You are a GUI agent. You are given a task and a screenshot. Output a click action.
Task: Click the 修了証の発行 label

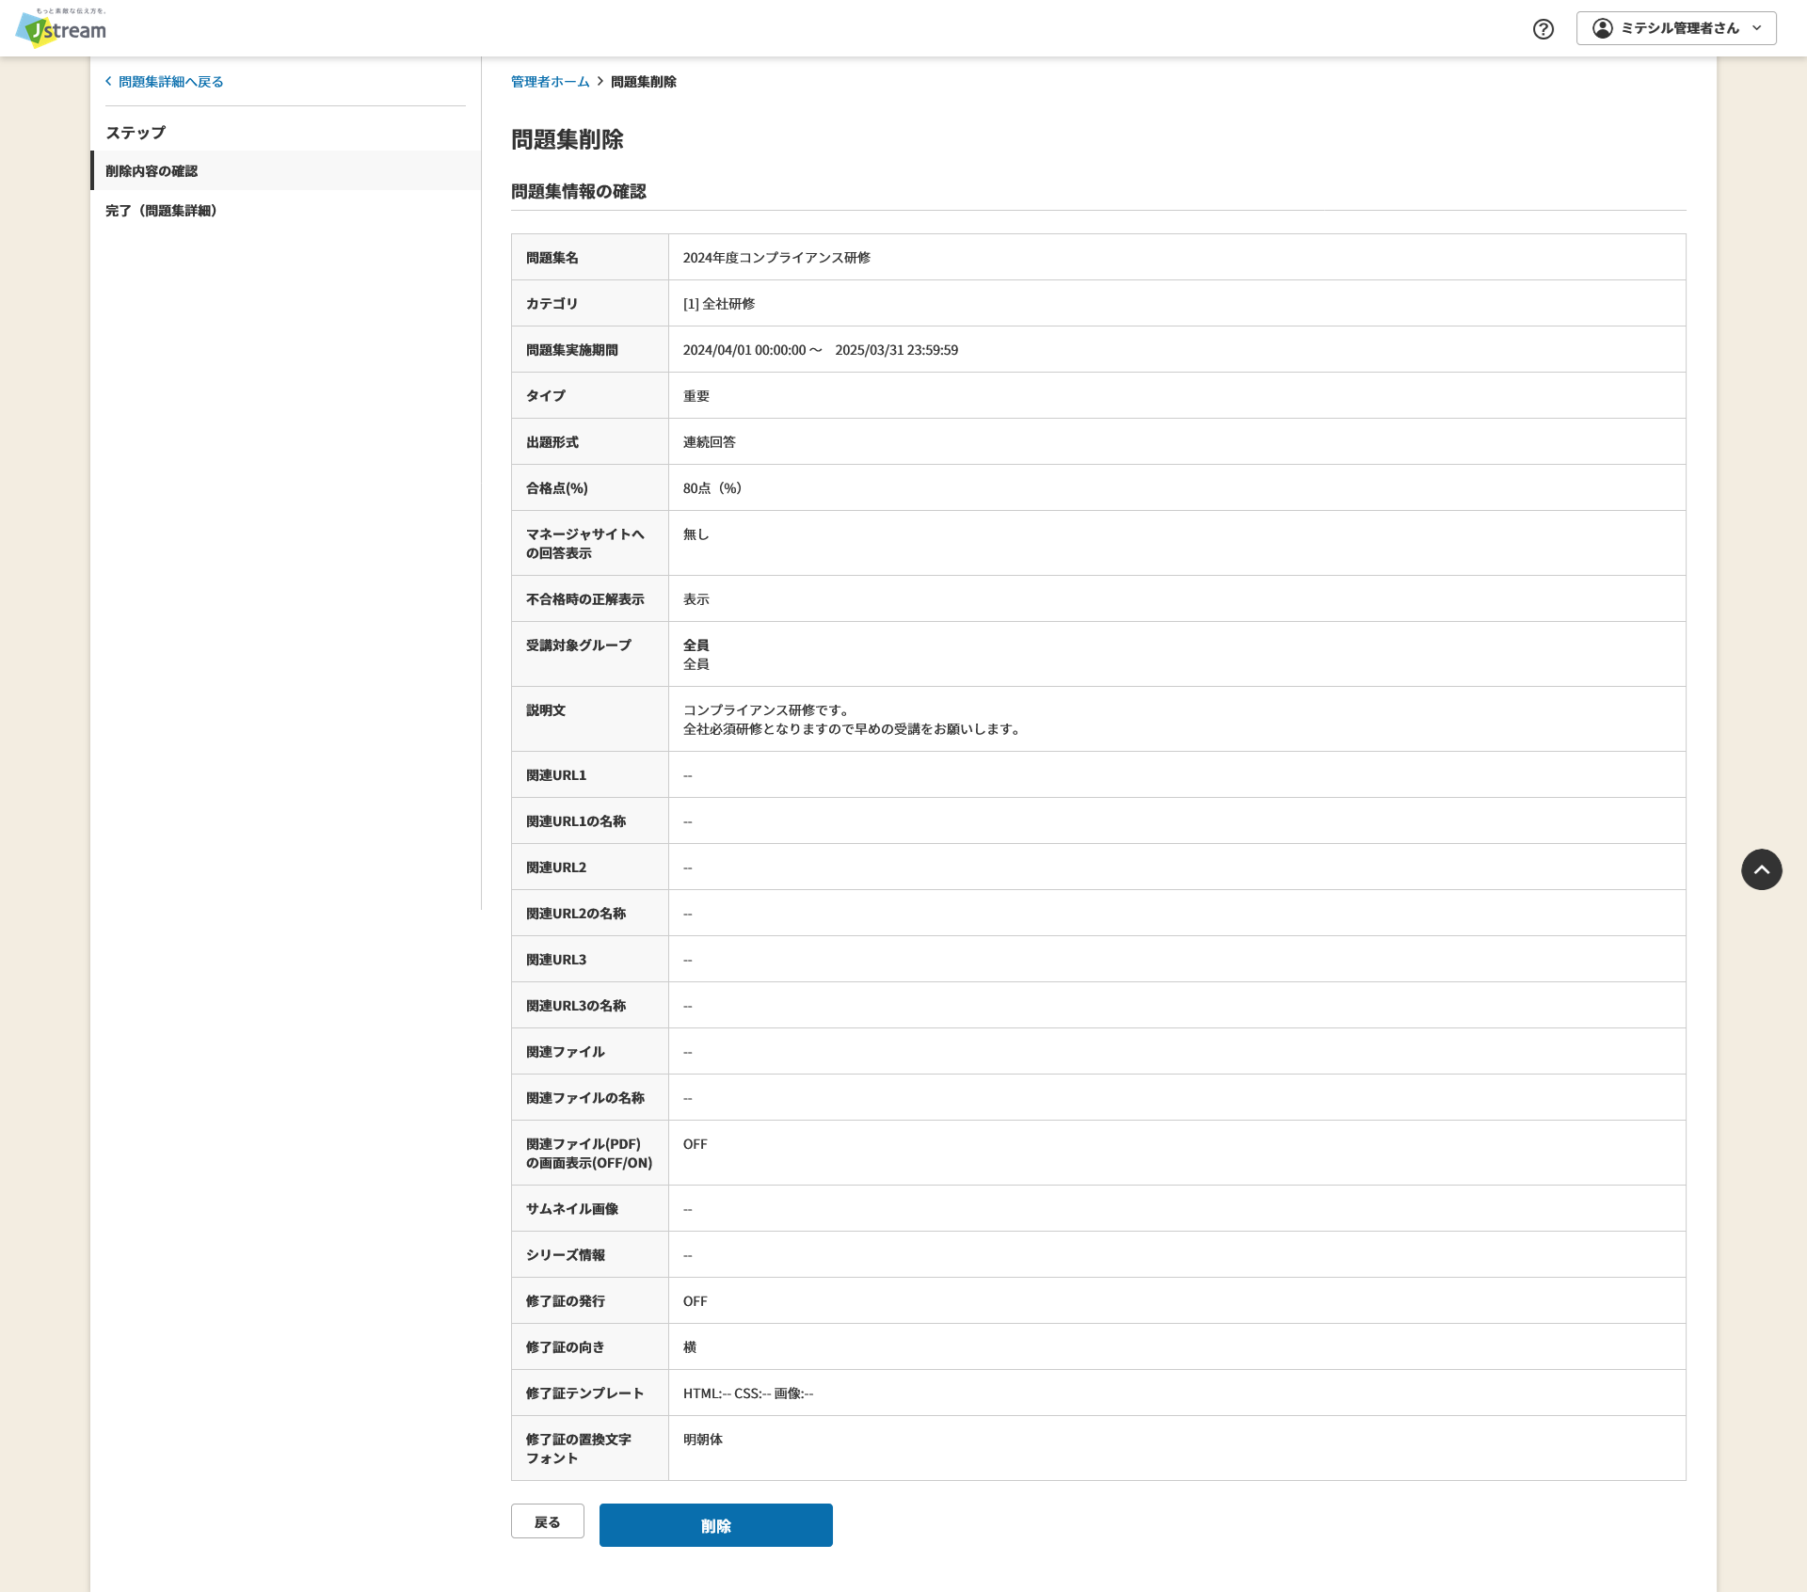coord(566,1301)
